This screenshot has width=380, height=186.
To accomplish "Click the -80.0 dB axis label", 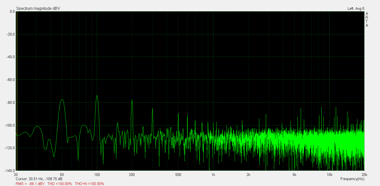I will point(10,102).
